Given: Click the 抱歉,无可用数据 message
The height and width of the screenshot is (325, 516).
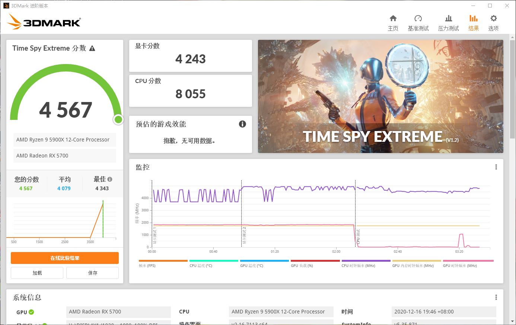Looking at the screenshot, I should (x=189, y=141).
